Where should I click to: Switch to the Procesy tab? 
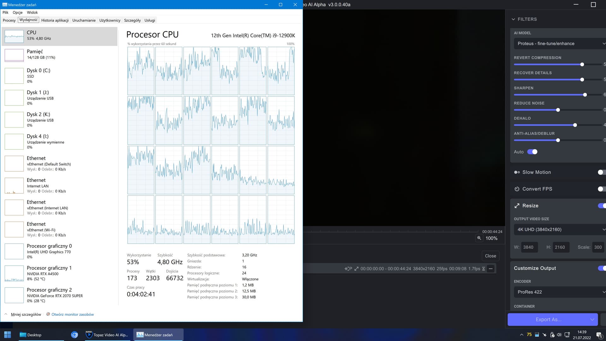point(9,20)
